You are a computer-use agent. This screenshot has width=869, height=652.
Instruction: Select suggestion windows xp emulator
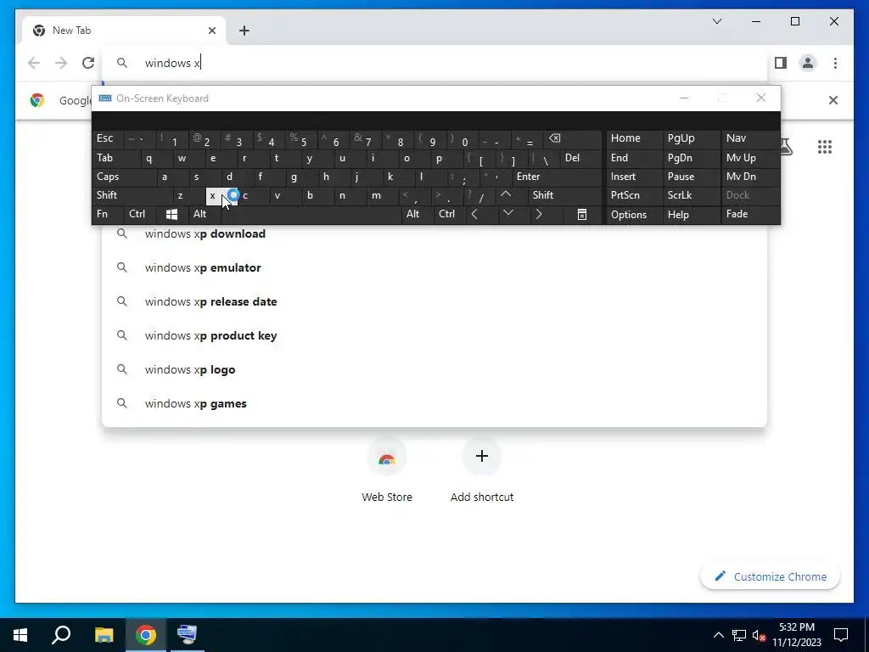tap(434, 267)
